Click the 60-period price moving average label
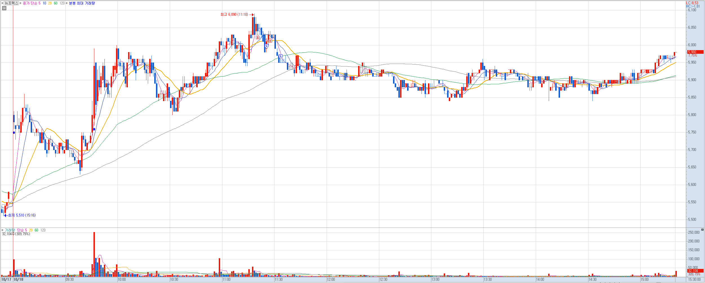The height and width of the screenshot is (283, 705). coord(55,3)
